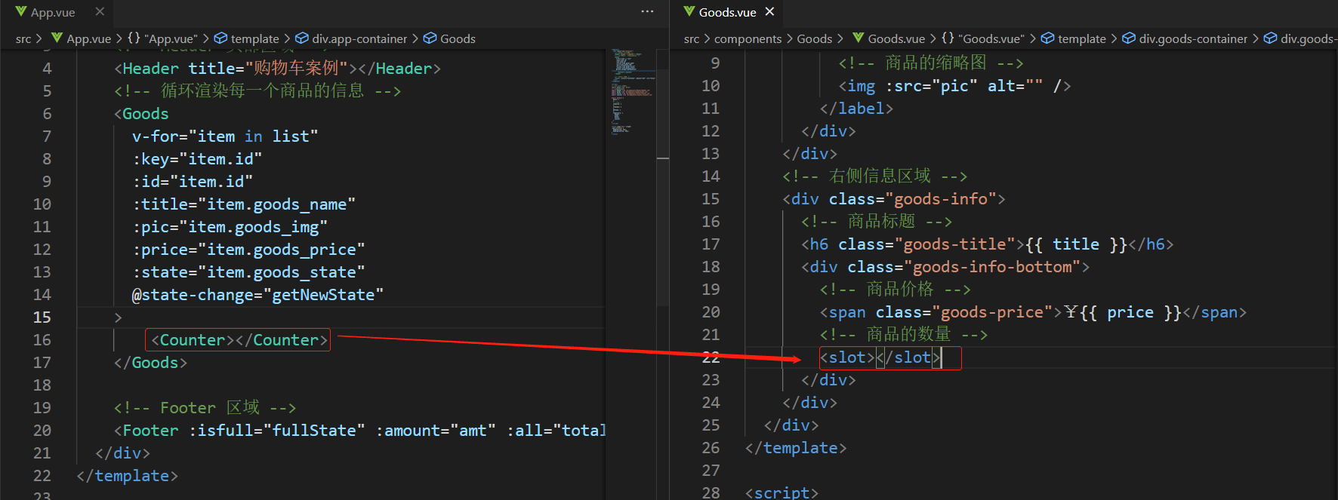This screenshot has height=500, width=1338.
Task: Click the 'goods-title' h6 line
Action: point(987,244)
